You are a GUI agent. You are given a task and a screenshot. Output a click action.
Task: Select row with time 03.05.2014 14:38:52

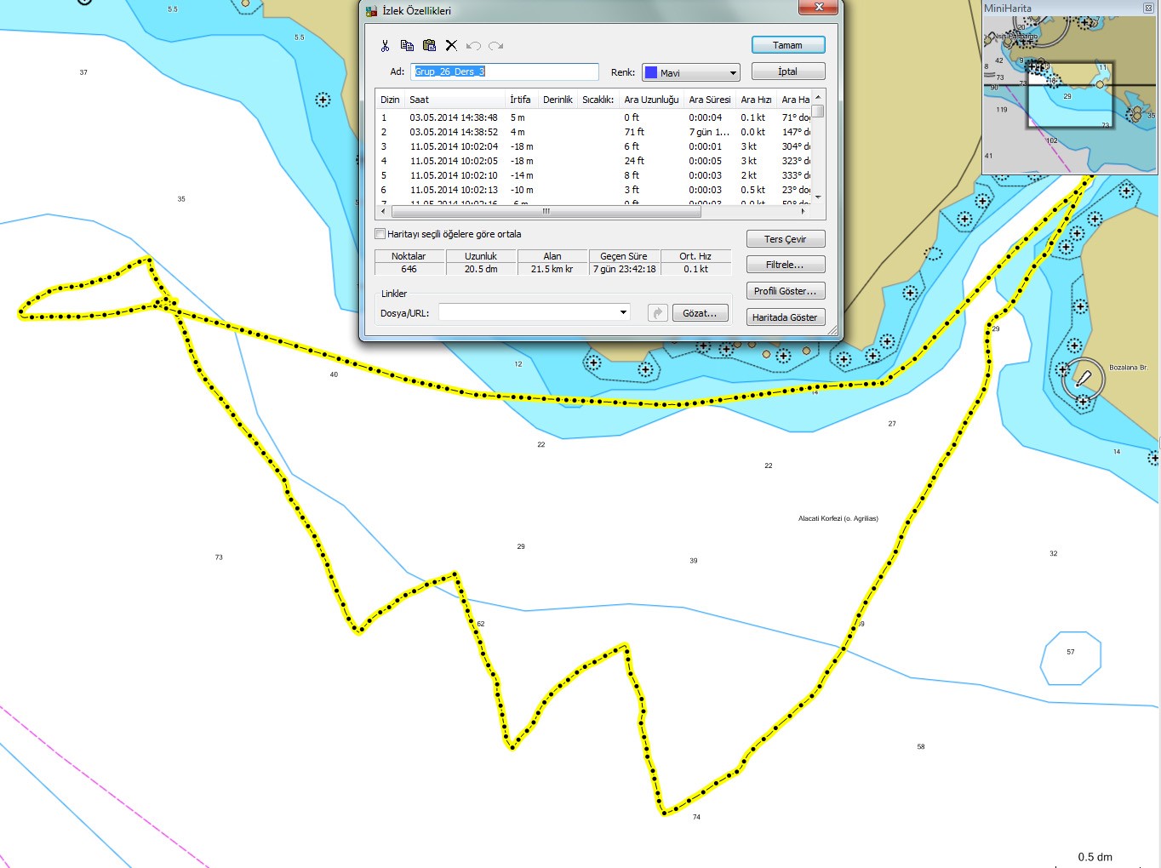pyautogui.click(x=593, y=132)
